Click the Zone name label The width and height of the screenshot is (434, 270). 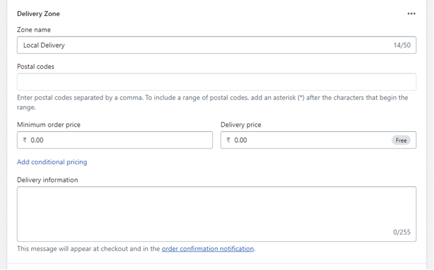click(x=34, y=30)
